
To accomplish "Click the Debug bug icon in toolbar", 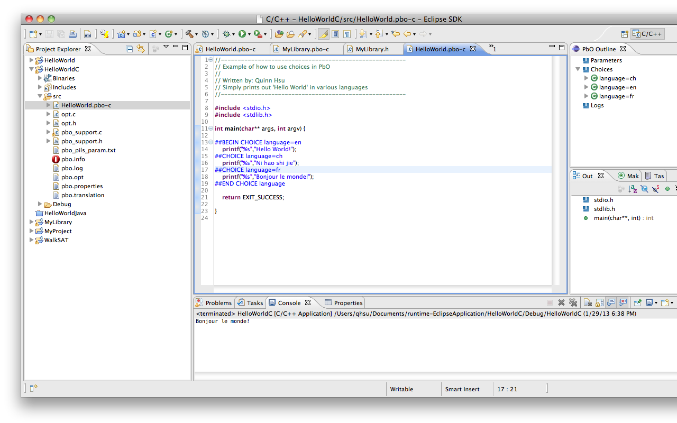I will tap(226, 34).
